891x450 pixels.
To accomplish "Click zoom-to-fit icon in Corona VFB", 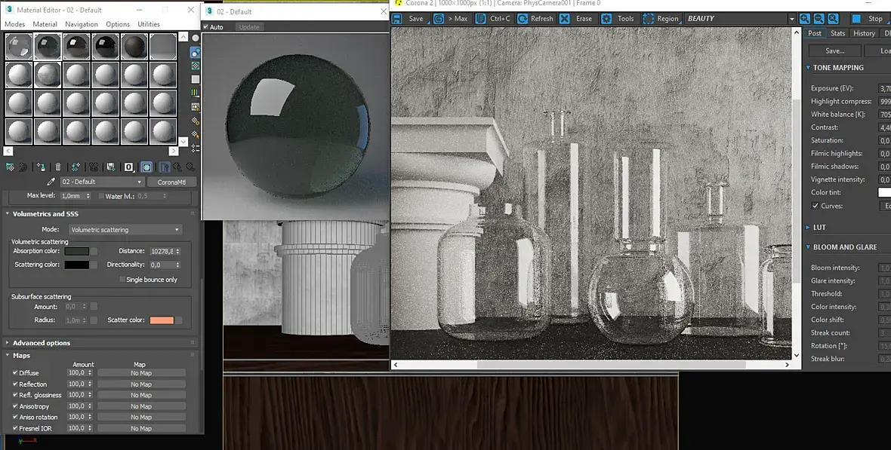I will pos(833,19).
